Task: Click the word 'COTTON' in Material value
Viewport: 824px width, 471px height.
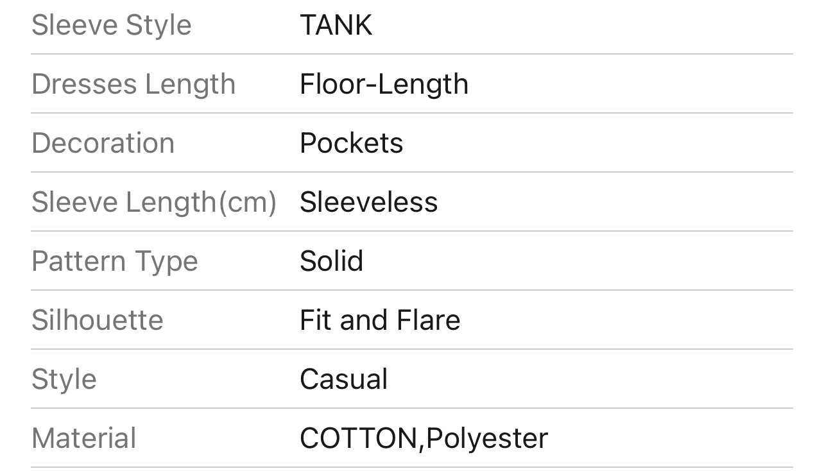Action: tap(358, 439)
